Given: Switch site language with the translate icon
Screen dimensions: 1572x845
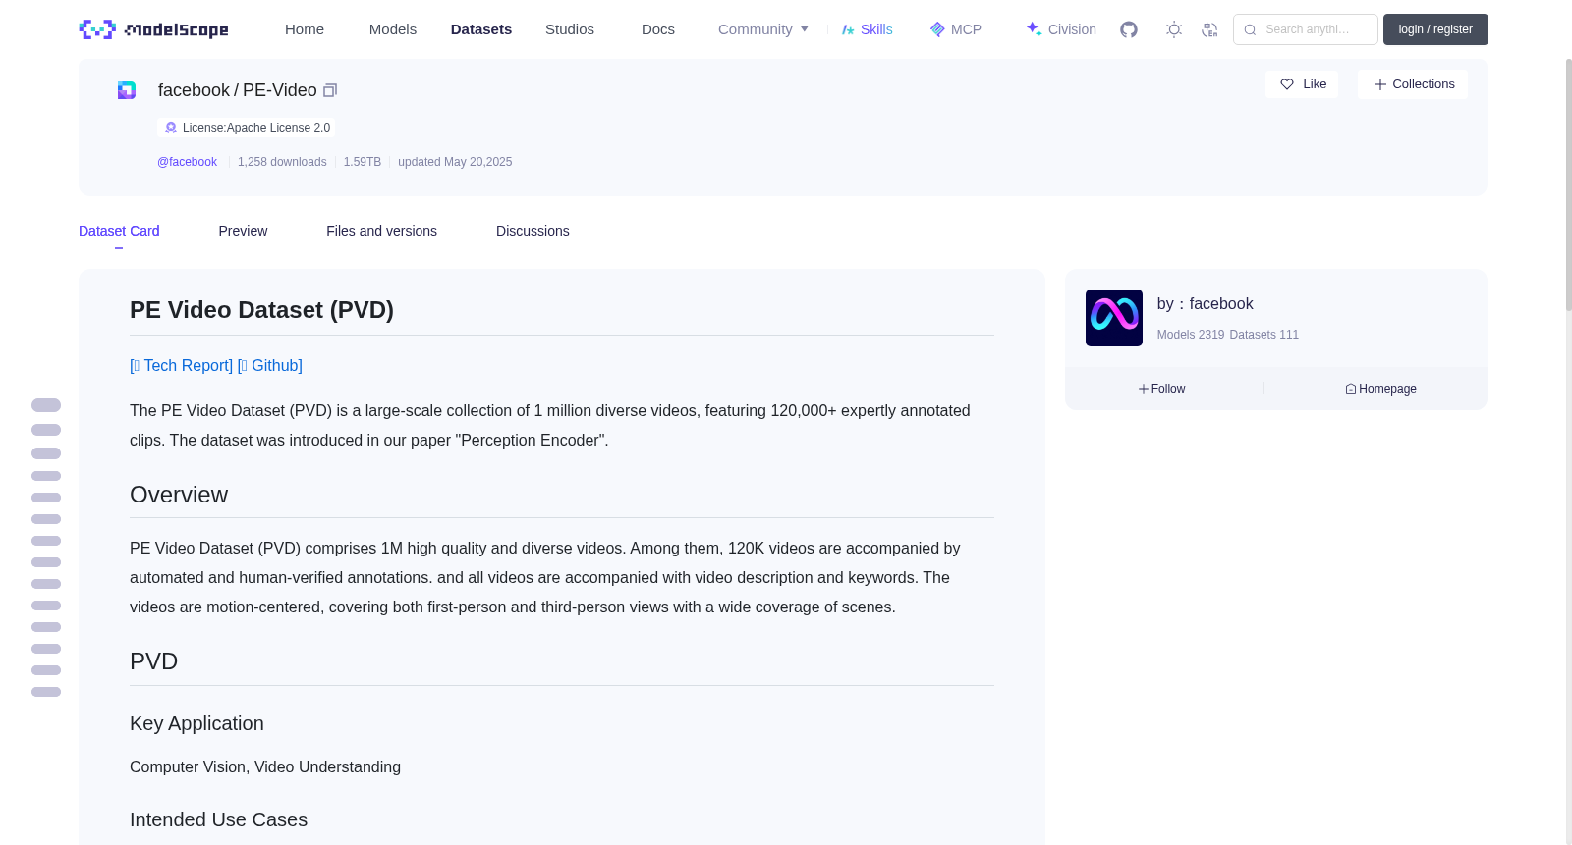Looking at the screenshot, I should click(x=1209, y=29).
